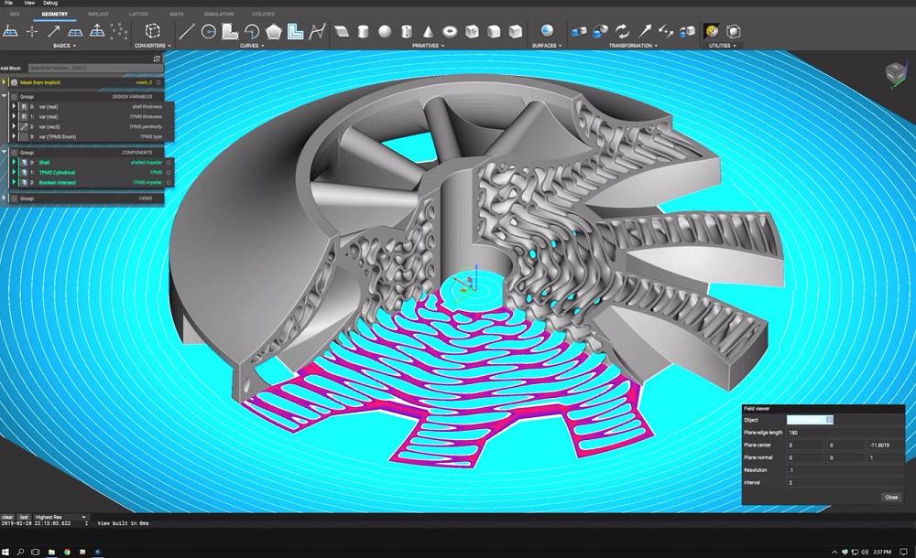The image size is (916, 558).
Task: Collapse the DESIGN VARIABLES group
Action: click(4, 95)
